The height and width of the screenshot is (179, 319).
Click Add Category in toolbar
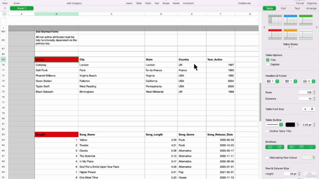coord(74,3)
